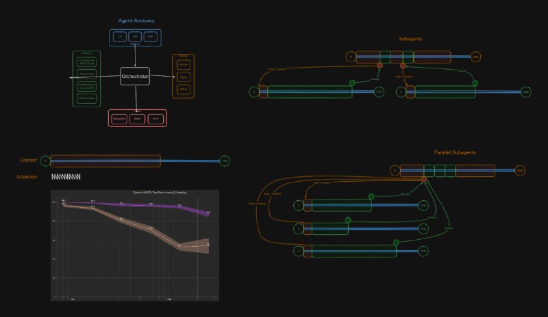This screenshot has height=317, width=548.
Task: Select the MCP node in Tools group
Action: click(x=155, y=119)
